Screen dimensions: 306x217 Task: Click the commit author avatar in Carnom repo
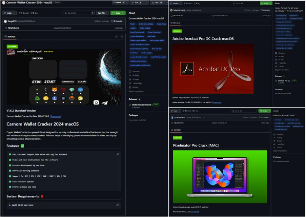[5, 21]
